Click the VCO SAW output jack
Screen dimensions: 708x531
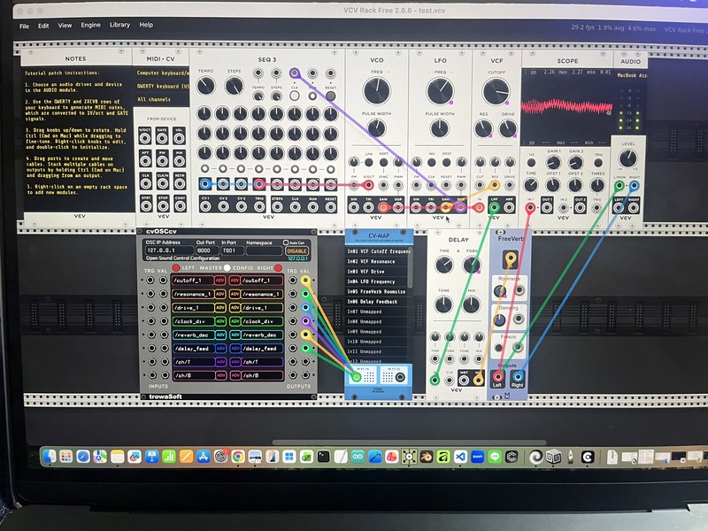click(383, 208)
